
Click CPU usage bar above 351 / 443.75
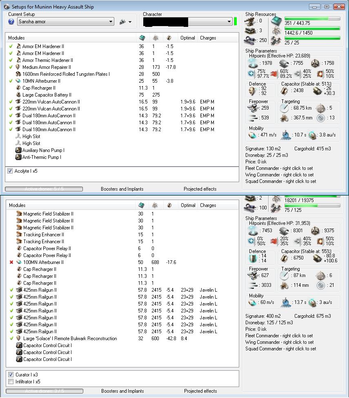pyautogui.click(x=312, y=18)
